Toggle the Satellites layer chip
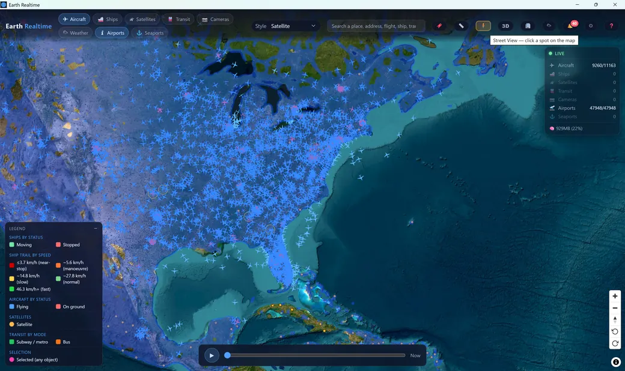The height and width of the screenshot is (371, 625). pyautogui.click(x=142, y=19)
